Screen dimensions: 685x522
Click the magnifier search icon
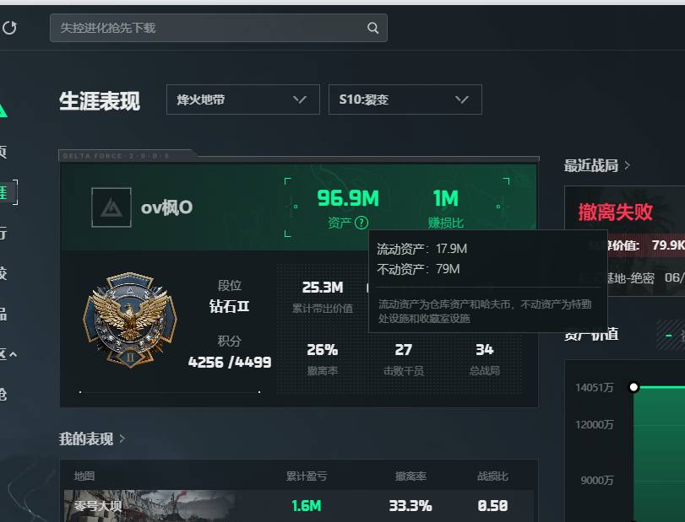[x=372, y=28]
